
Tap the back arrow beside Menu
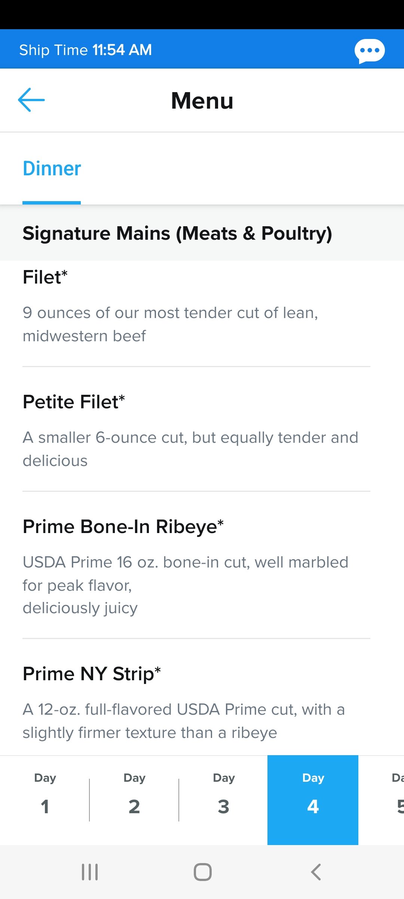pyautogui.click(x=31, y=100)
